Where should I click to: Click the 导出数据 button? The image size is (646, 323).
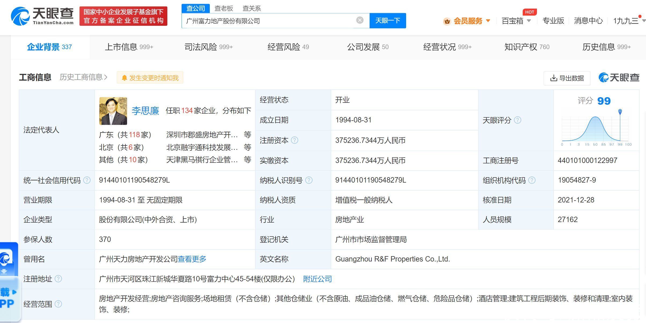(567, 78)
